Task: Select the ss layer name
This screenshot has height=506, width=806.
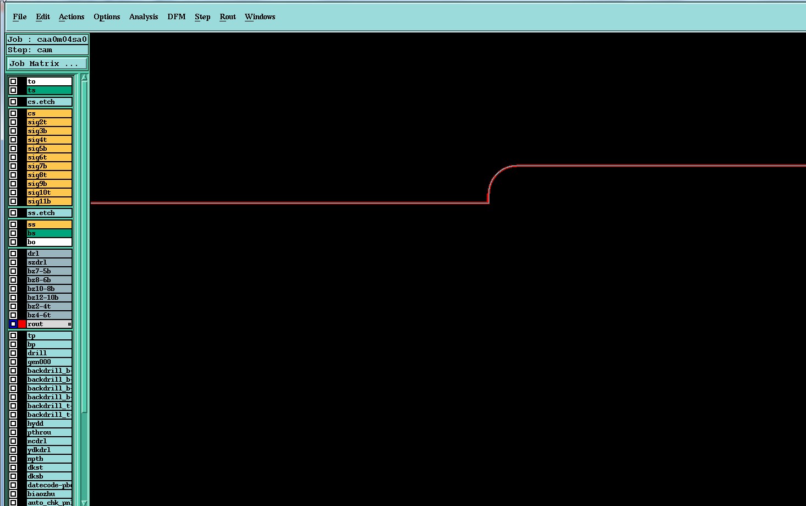Action: click(50, 224)
